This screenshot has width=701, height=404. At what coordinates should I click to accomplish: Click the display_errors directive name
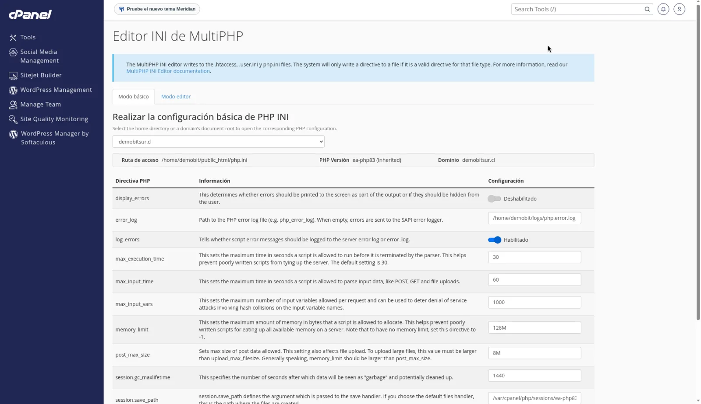tap(132, 199)
